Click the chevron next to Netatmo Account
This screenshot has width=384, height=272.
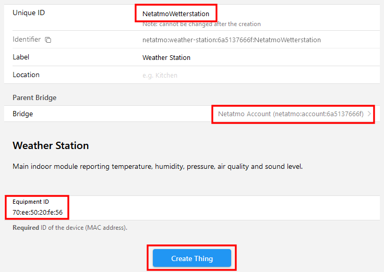[369, 114]
